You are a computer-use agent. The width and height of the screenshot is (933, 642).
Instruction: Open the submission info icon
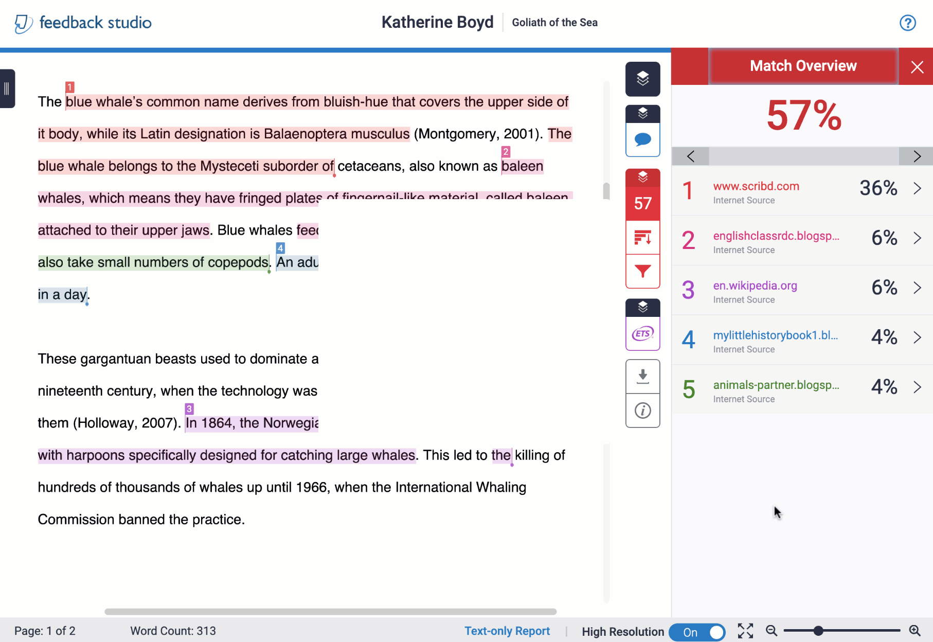pyautogui.click(x=642, y=411)
